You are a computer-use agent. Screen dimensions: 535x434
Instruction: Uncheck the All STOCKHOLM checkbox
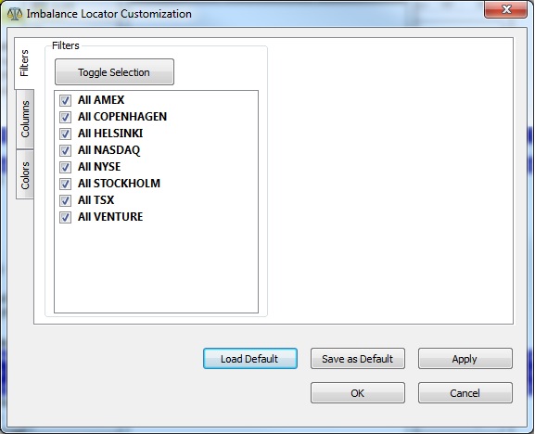pyautogui.click(x=65, y=184)
